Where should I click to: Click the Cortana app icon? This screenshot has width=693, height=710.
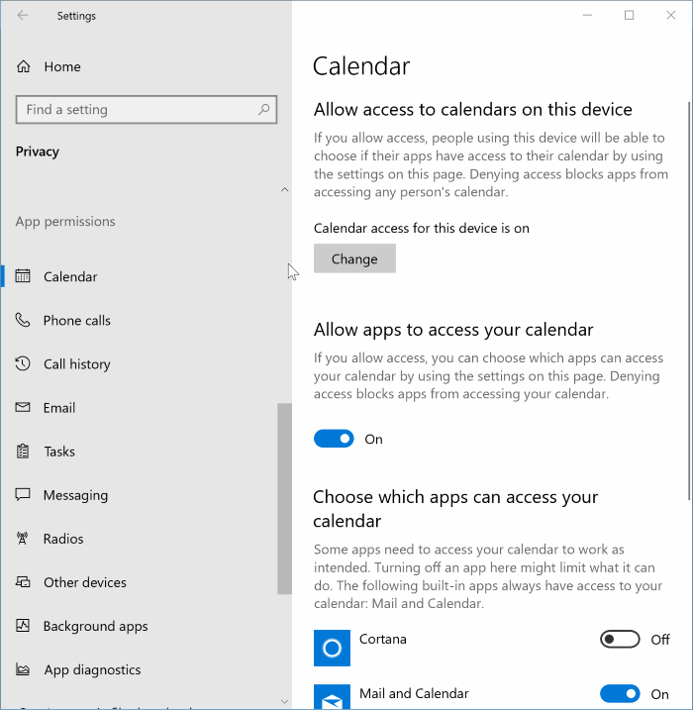(332, 648)
